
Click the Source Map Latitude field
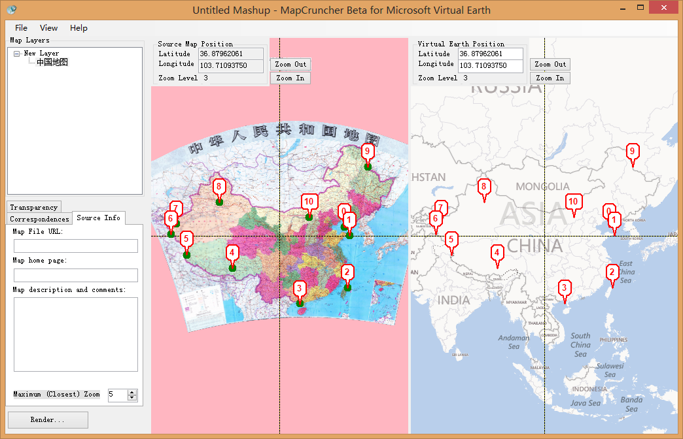pos(231,54)
